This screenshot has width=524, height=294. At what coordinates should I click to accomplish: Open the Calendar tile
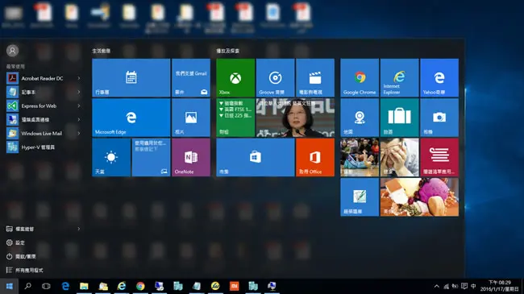131,77
